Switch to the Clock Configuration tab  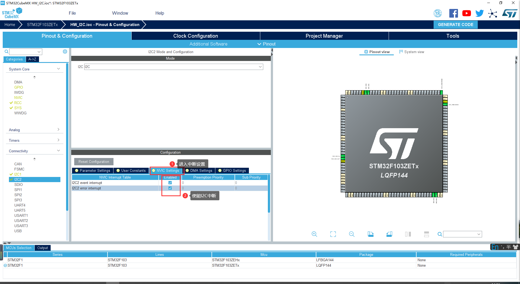[x=195, y=35]
